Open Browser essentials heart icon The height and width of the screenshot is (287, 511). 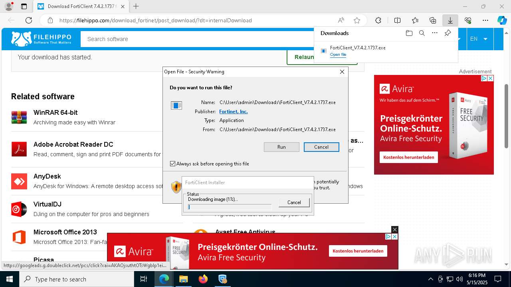(468, 20)
